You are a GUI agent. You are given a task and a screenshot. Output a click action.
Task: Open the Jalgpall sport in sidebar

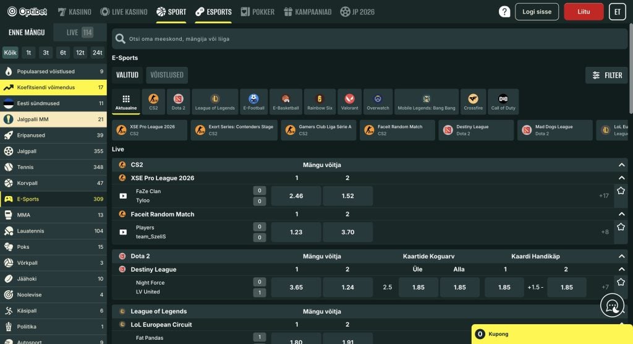point(53,151)
